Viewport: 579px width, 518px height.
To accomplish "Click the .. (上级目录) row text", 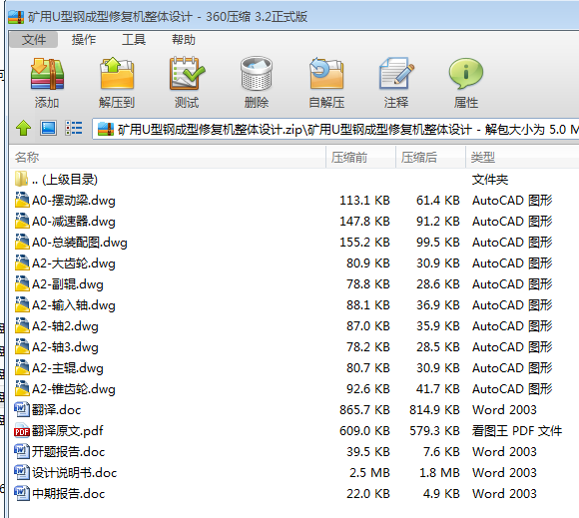I will [x=65, y=180].
